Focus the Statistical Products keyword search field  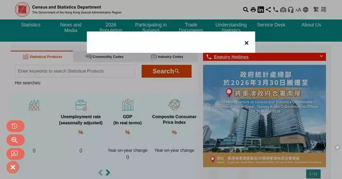point(75,71)
